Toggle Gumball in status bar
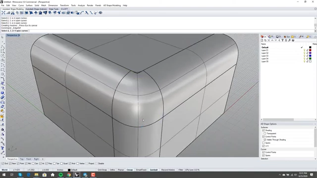The image size is (317, 178). [154, 170]
